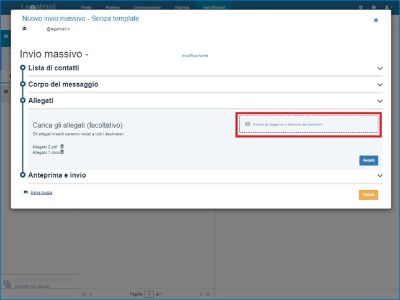Expand the Corpo del messaggio section

380,84
